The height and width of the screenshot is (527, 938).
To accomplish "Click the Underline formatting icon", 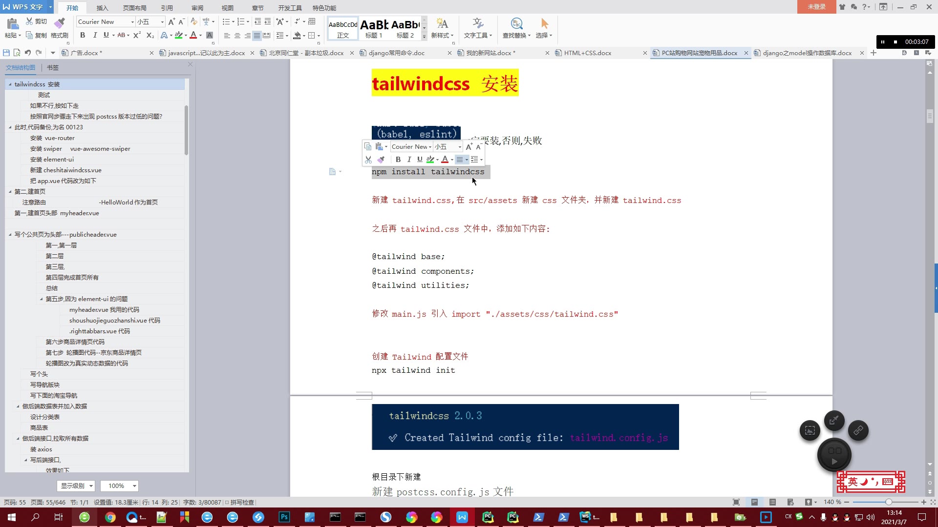I will [418, 159].
